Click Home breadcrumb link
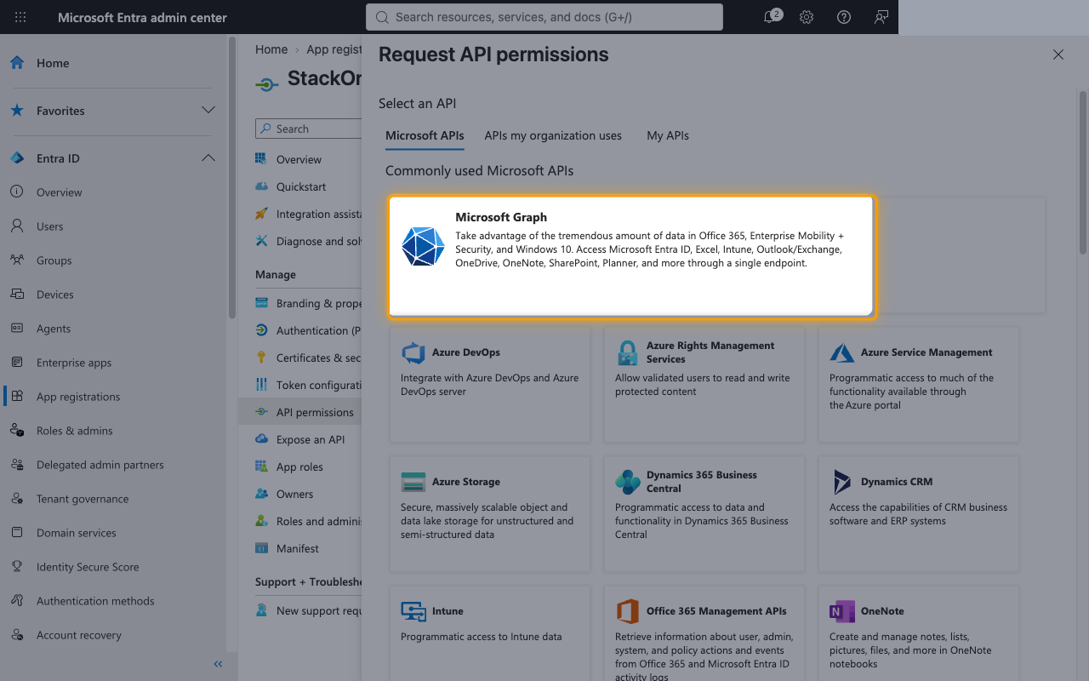The width and height of the screenshot is (1089, 681). point(271,49)
